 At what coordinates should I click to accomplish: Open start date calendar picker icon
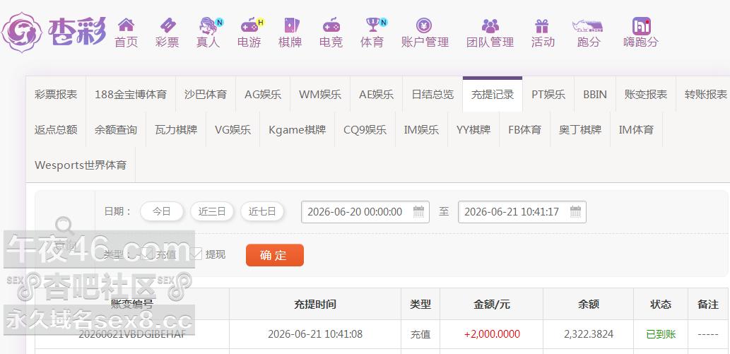[x=418, y=211]
